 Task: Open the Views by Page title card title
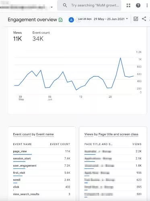click(111, 134)
